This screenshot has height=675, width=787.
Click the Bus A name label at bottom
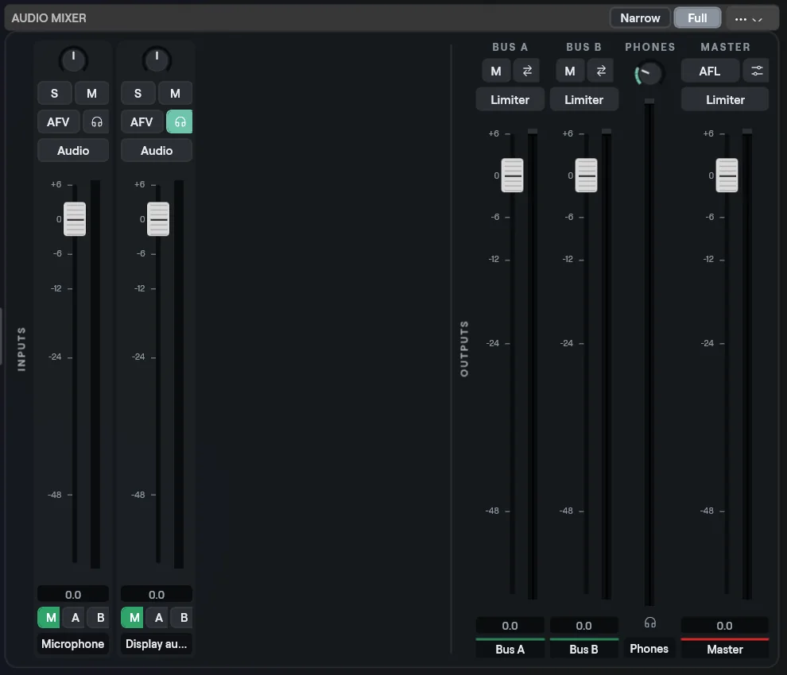tap(510, 649)
